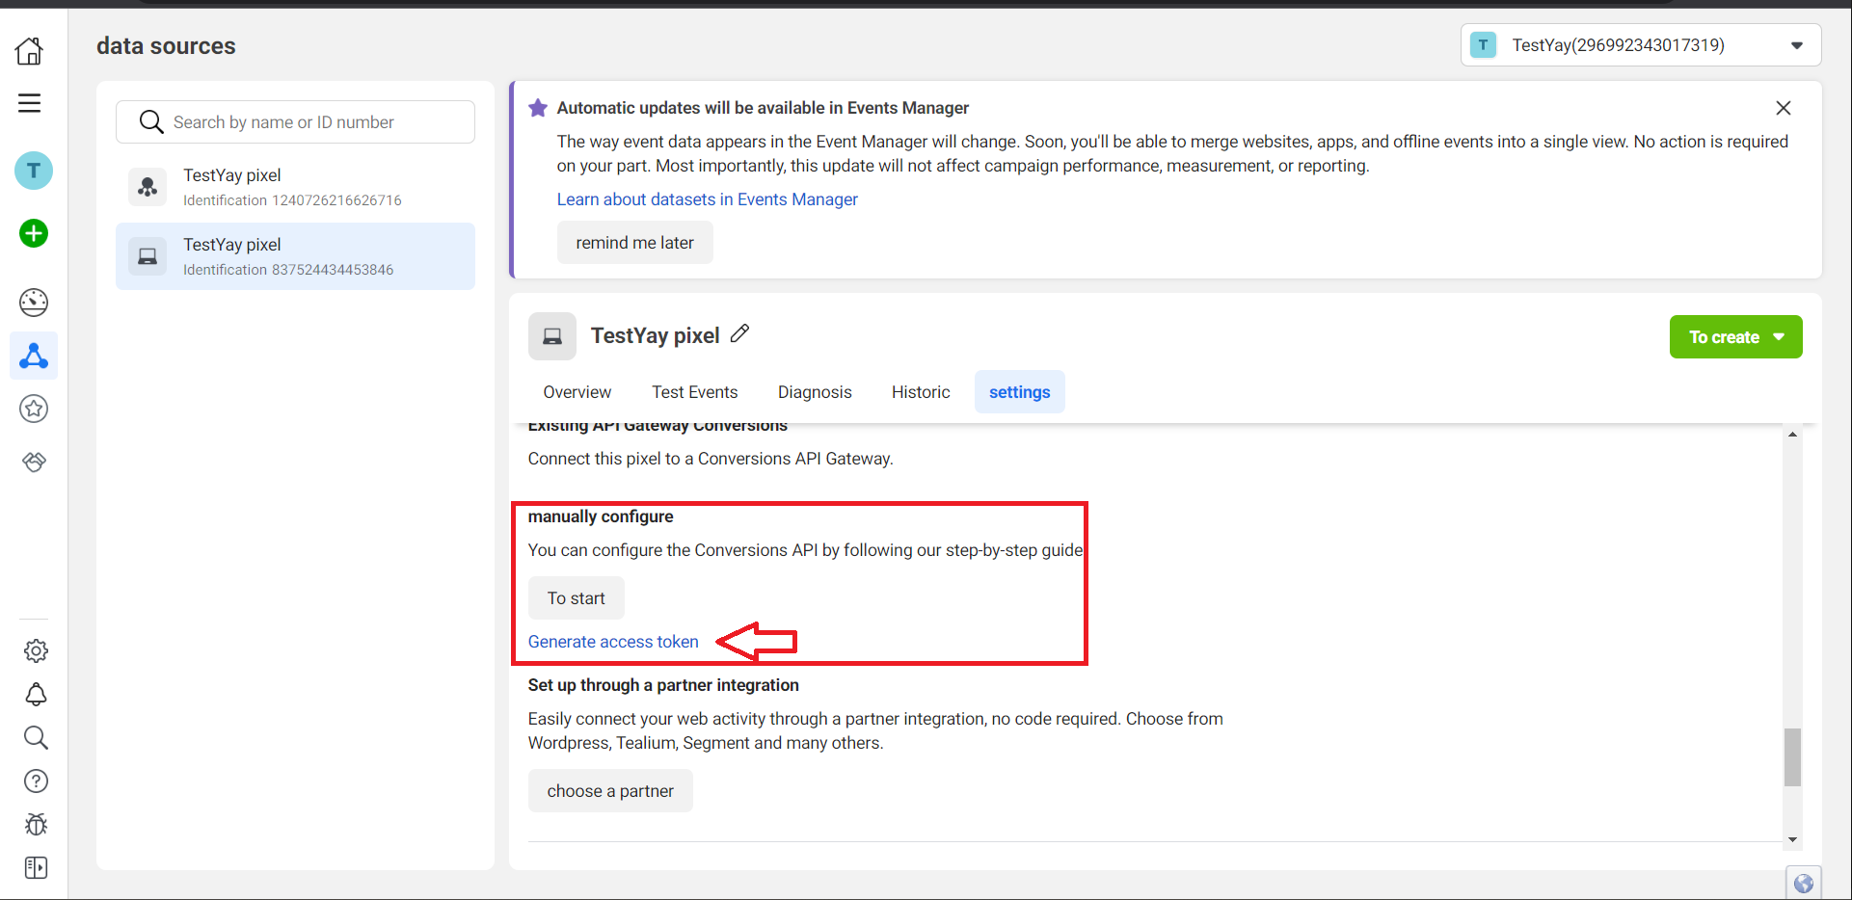
Task: Switch to the Test Events tab
Action: pos(694,391)
